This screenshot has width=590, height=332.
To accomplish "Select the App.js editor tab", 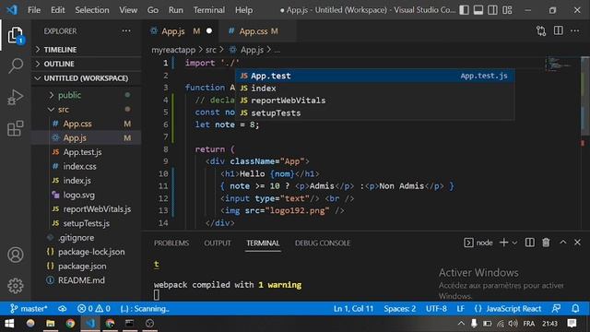I will 181,31.
